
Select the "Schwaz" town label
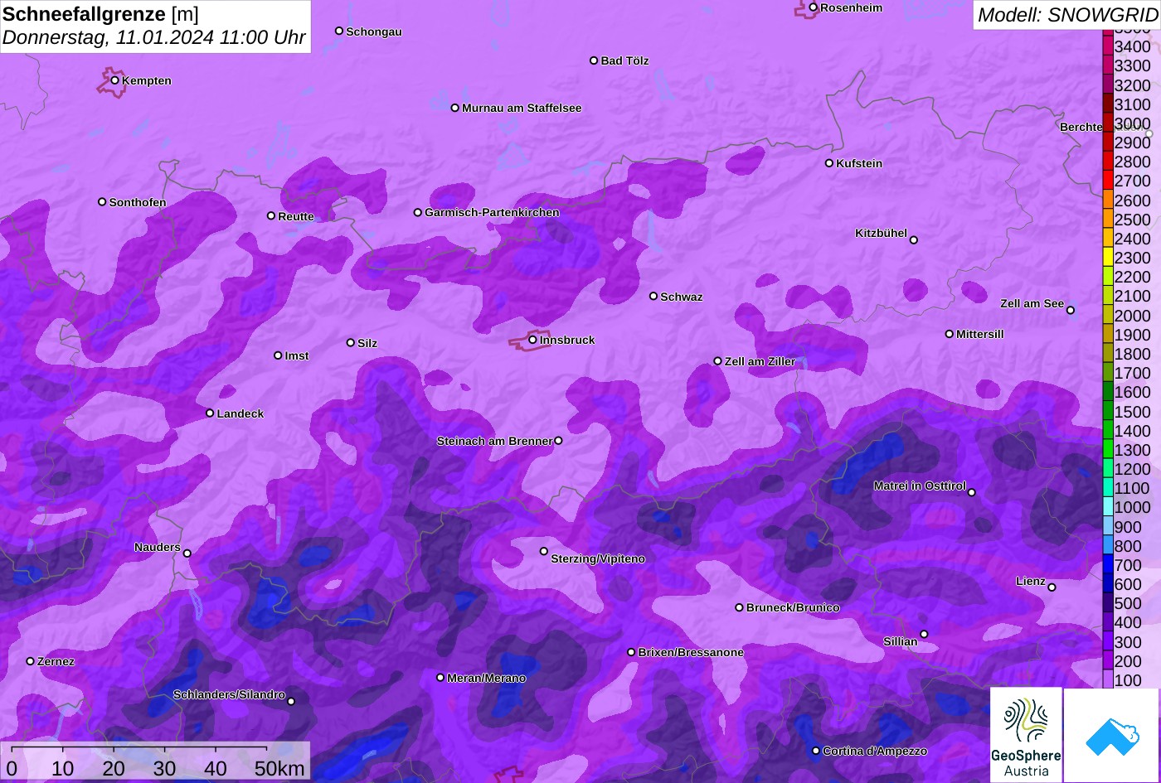coord(682,297)
